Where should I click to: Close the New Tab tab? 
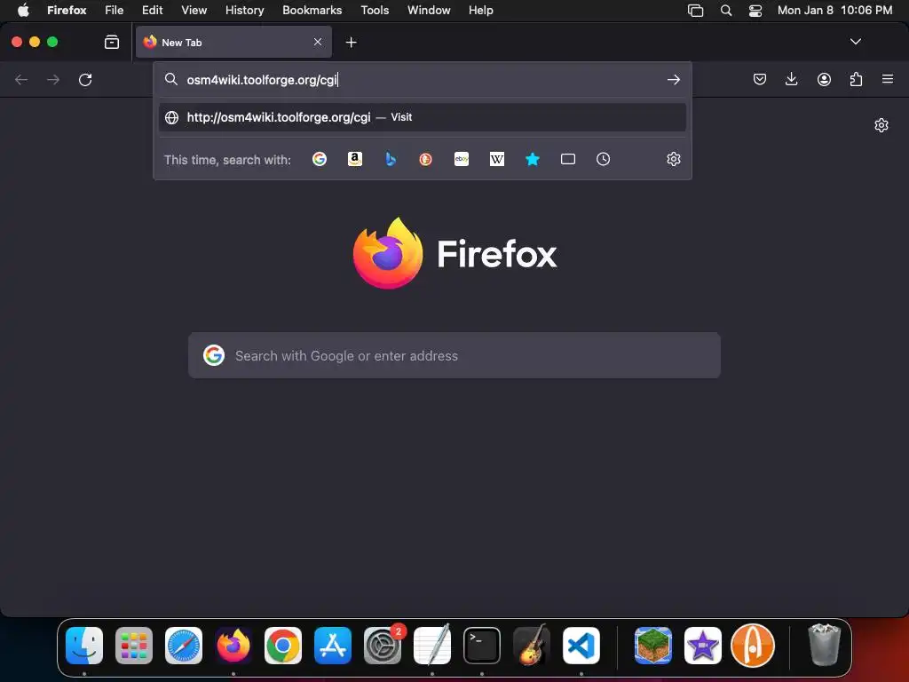[x=318, y=42]
